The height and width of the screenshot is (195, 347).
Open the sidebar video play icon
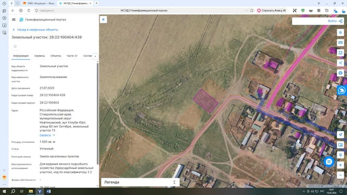pos(4,18)
